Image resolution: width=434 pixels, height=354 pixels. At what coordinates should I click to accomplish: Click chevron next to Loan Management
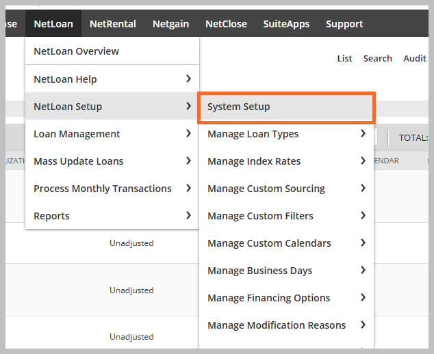click(188, 133)
